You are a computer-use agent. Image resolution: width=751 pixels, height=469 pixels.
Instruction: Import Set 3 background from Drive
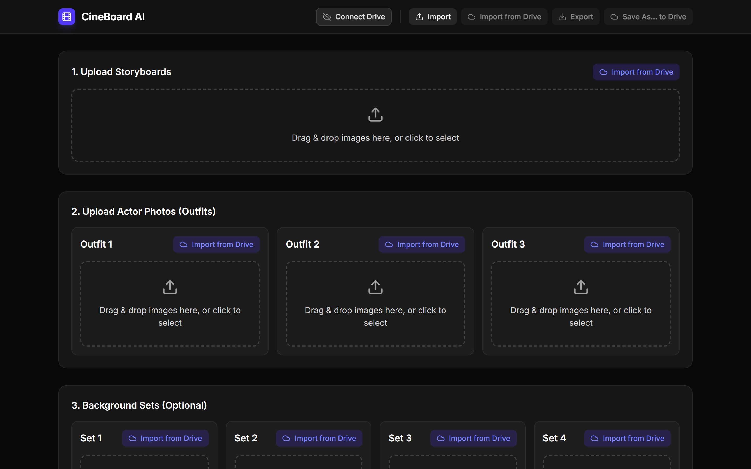coord(473,438)
